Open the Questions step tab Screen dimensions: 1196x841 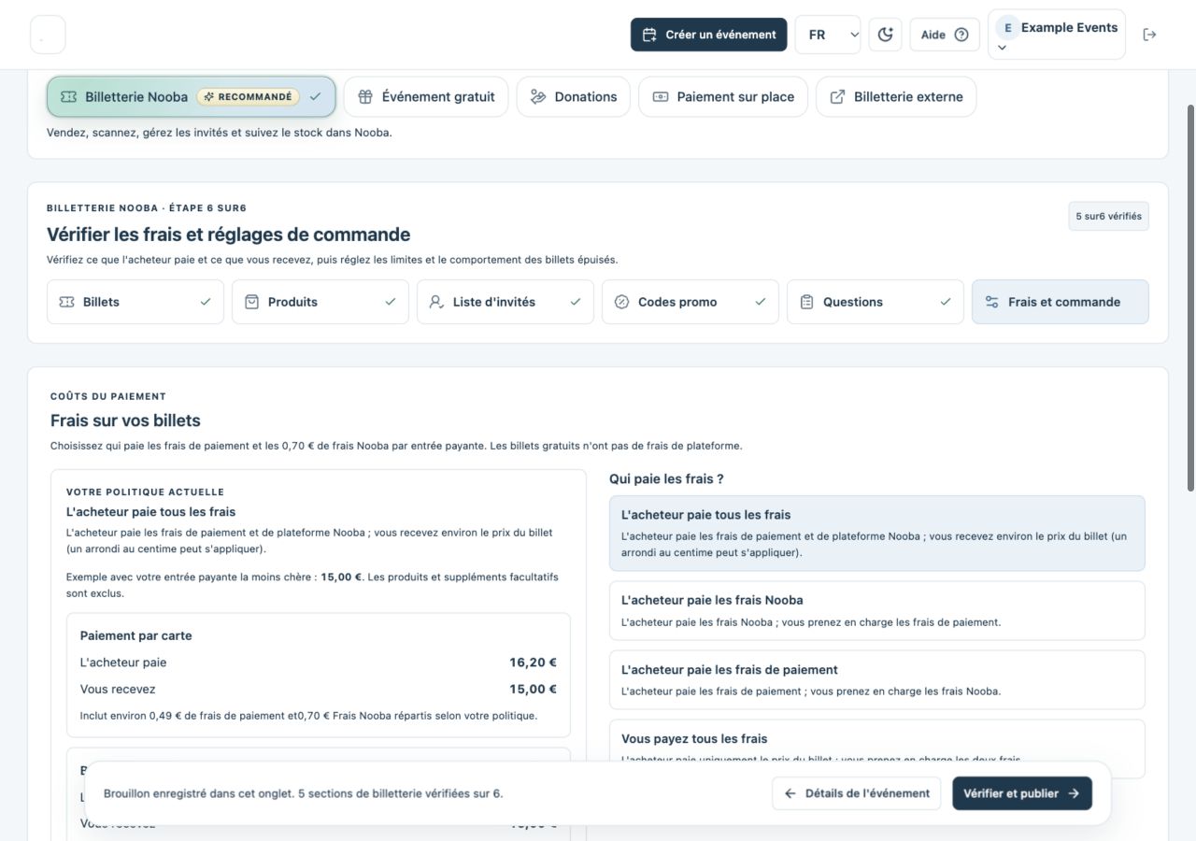(875, 302)
